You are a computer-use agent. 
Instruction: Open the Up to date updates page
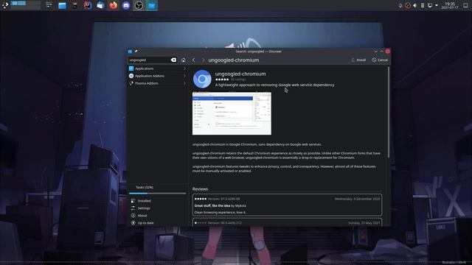coord(157,223)
